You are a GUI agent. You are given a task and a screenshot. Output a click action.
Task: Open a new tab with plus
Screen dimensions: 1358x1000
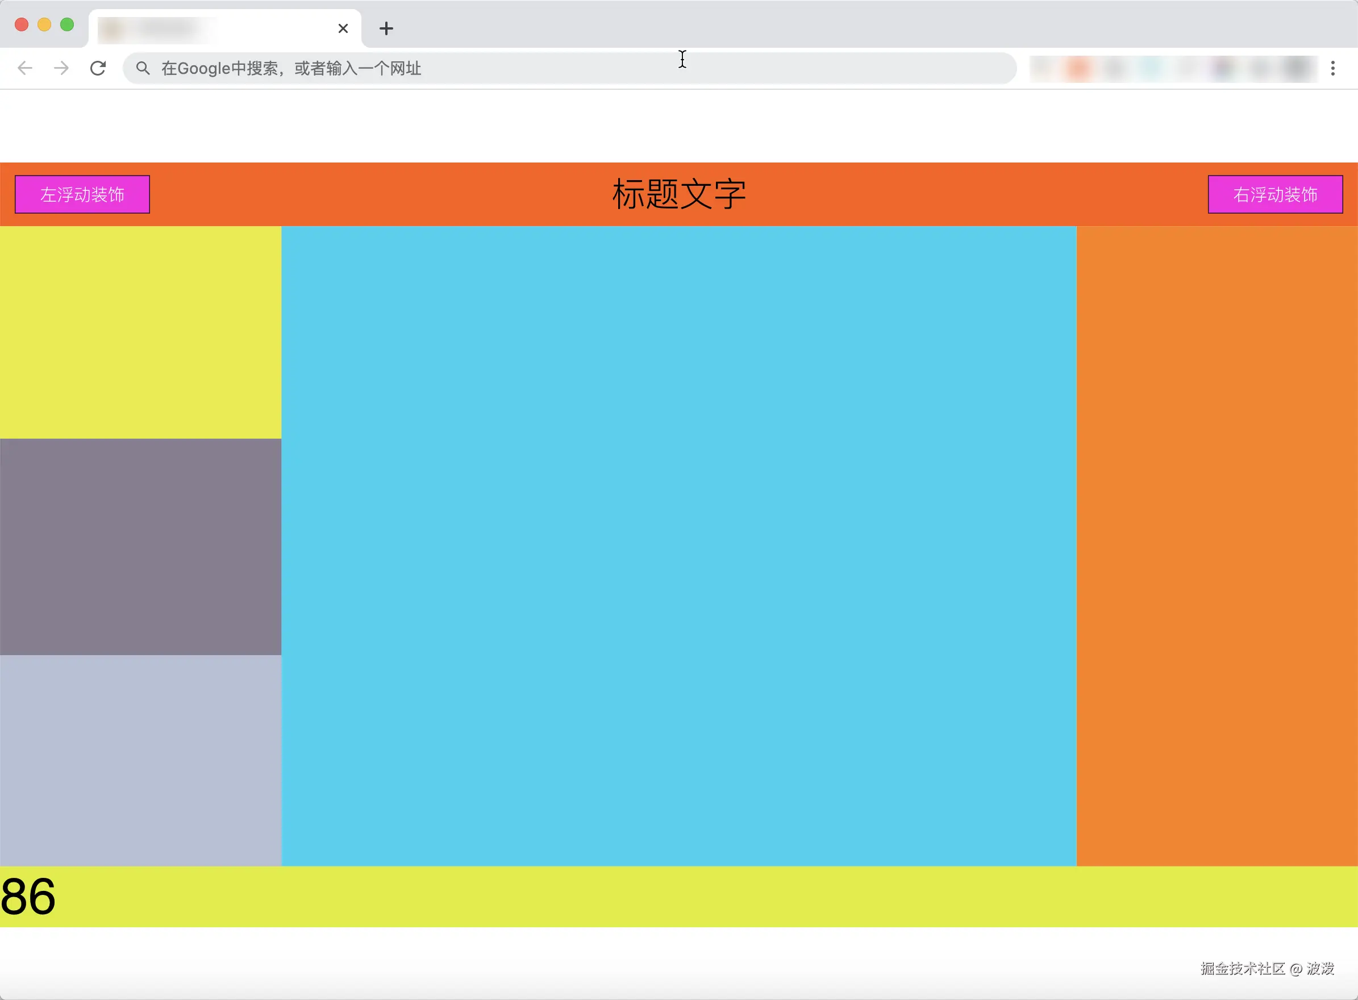(x=386, y=28)
